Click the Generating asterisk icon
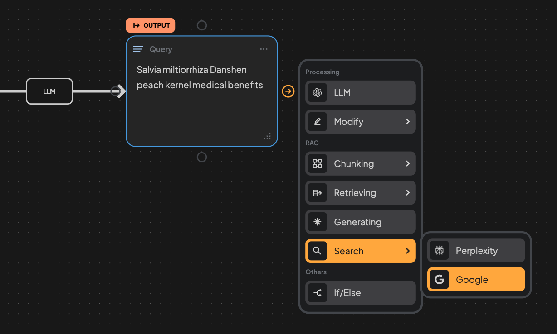 point(318,222)
